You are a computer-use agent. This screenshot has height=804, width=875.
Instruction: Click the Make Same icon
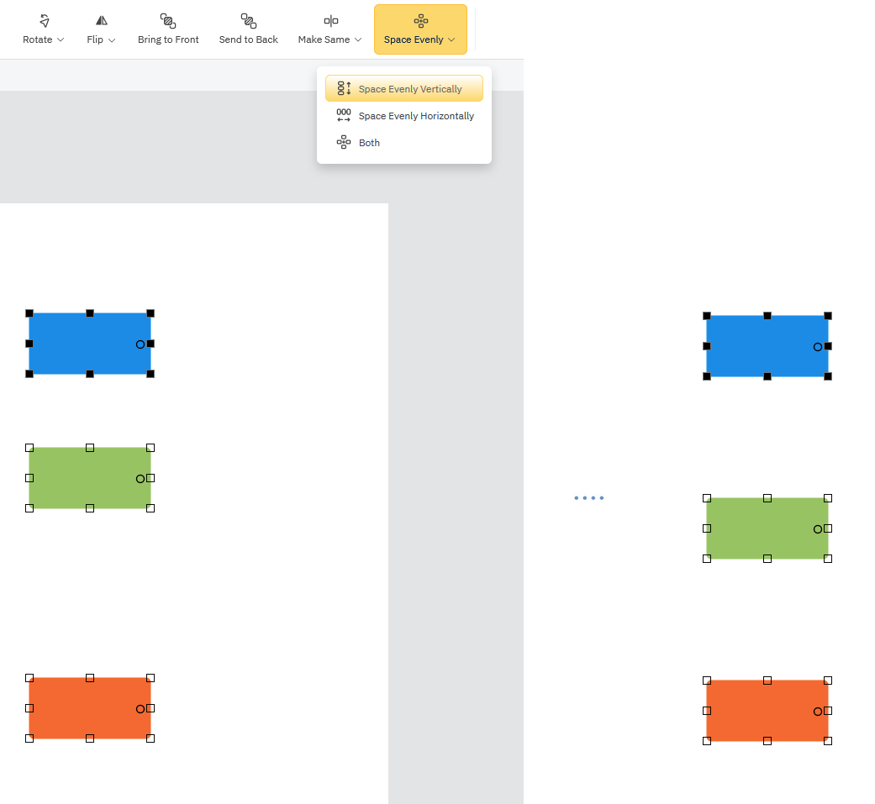pyautogui.click(x=331, y=21)
